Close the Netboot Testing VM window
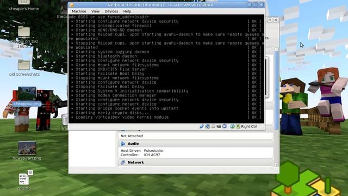Screen dimensions: 348x196 pyautogui.click(x=262, y=5)
